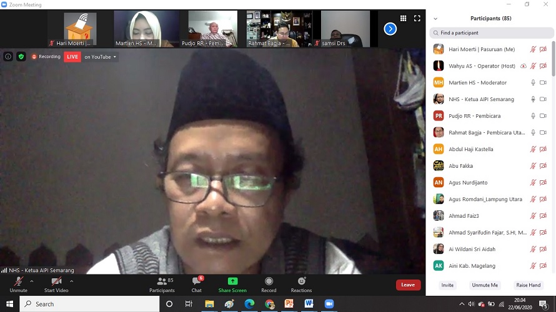Open the on YouTube live dropdown
The image size is (556, 312).
click(x=101, y=57)
